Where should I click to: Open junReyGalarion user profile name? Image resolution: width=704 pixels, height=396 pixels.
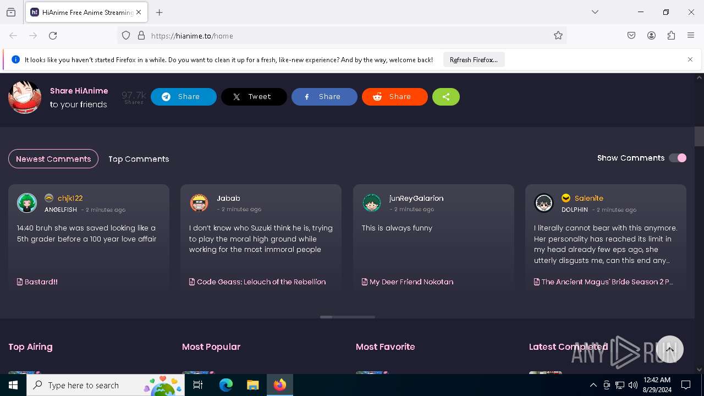tap(416, 198)
